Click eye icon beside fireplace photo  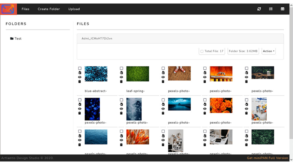(x=205, y=77)
